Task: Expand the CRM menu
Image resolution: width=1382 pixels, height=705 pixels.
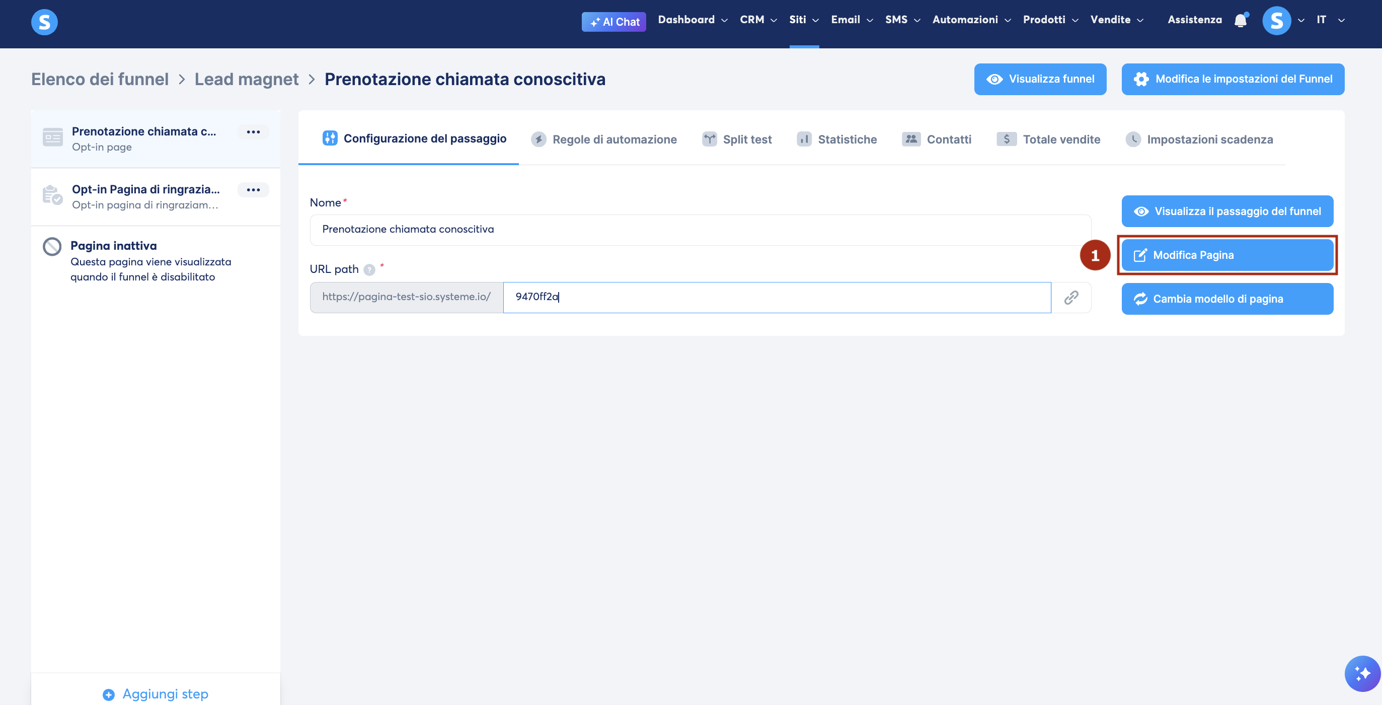Action: (x=758, y=20)
